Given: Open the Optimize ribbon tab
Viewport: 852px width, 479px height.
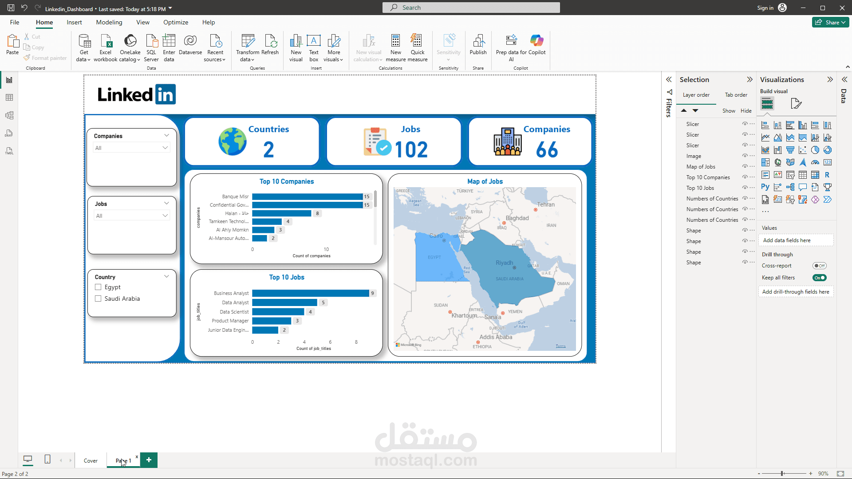Looking at the screenshot, I should [x=176, y=23].
